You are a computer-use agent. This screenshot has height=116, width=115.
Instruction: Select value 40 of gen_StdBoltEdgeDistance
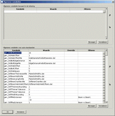46,61
